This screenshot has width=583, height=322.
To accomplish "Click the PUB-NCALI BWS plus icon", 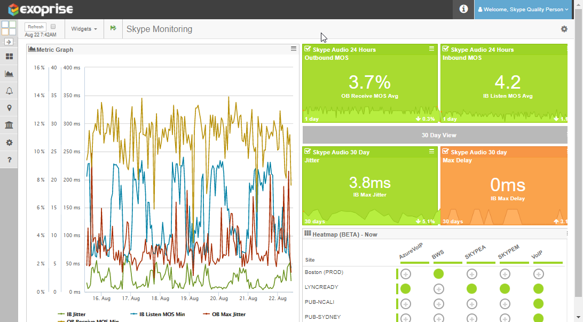I will [439, 304].
